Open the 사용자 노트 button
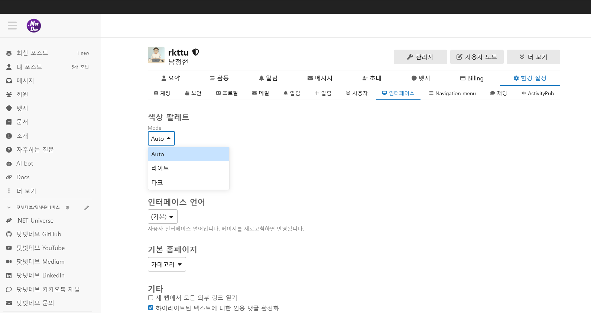This screenshot has width=591, height=313. click(x=477, y=57)
